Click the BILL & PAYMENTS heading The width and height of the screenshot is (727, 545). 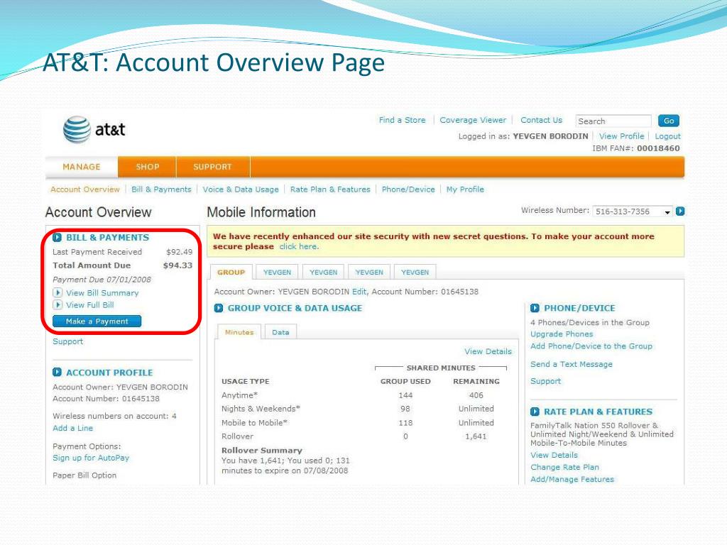click(x=108, y=237)
